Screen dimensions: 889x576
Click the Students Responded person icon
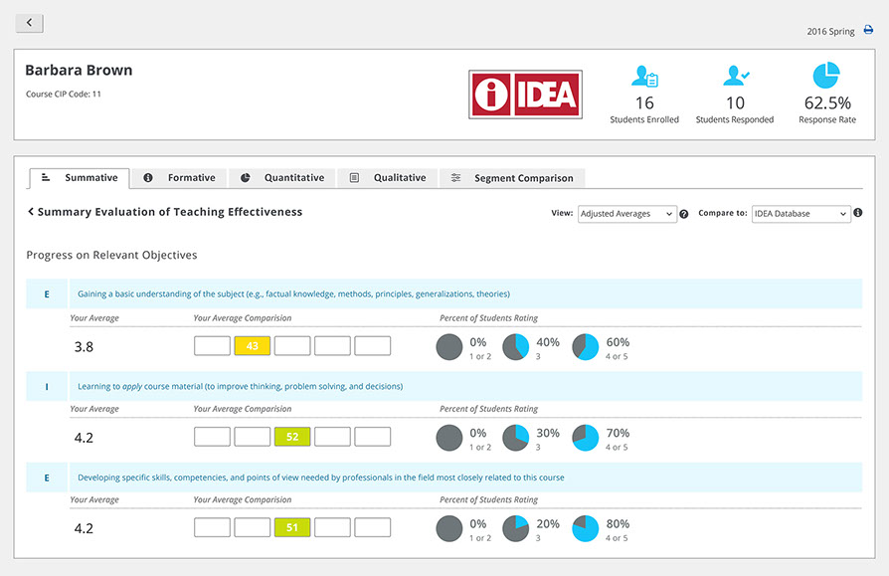(735, 77)
